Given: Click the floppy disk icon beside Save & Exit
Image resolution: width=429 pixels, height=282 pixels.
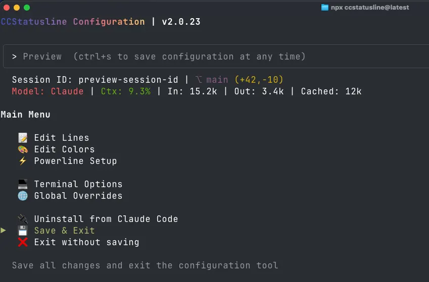Looking at the screenshot, I should pos(23,231).
